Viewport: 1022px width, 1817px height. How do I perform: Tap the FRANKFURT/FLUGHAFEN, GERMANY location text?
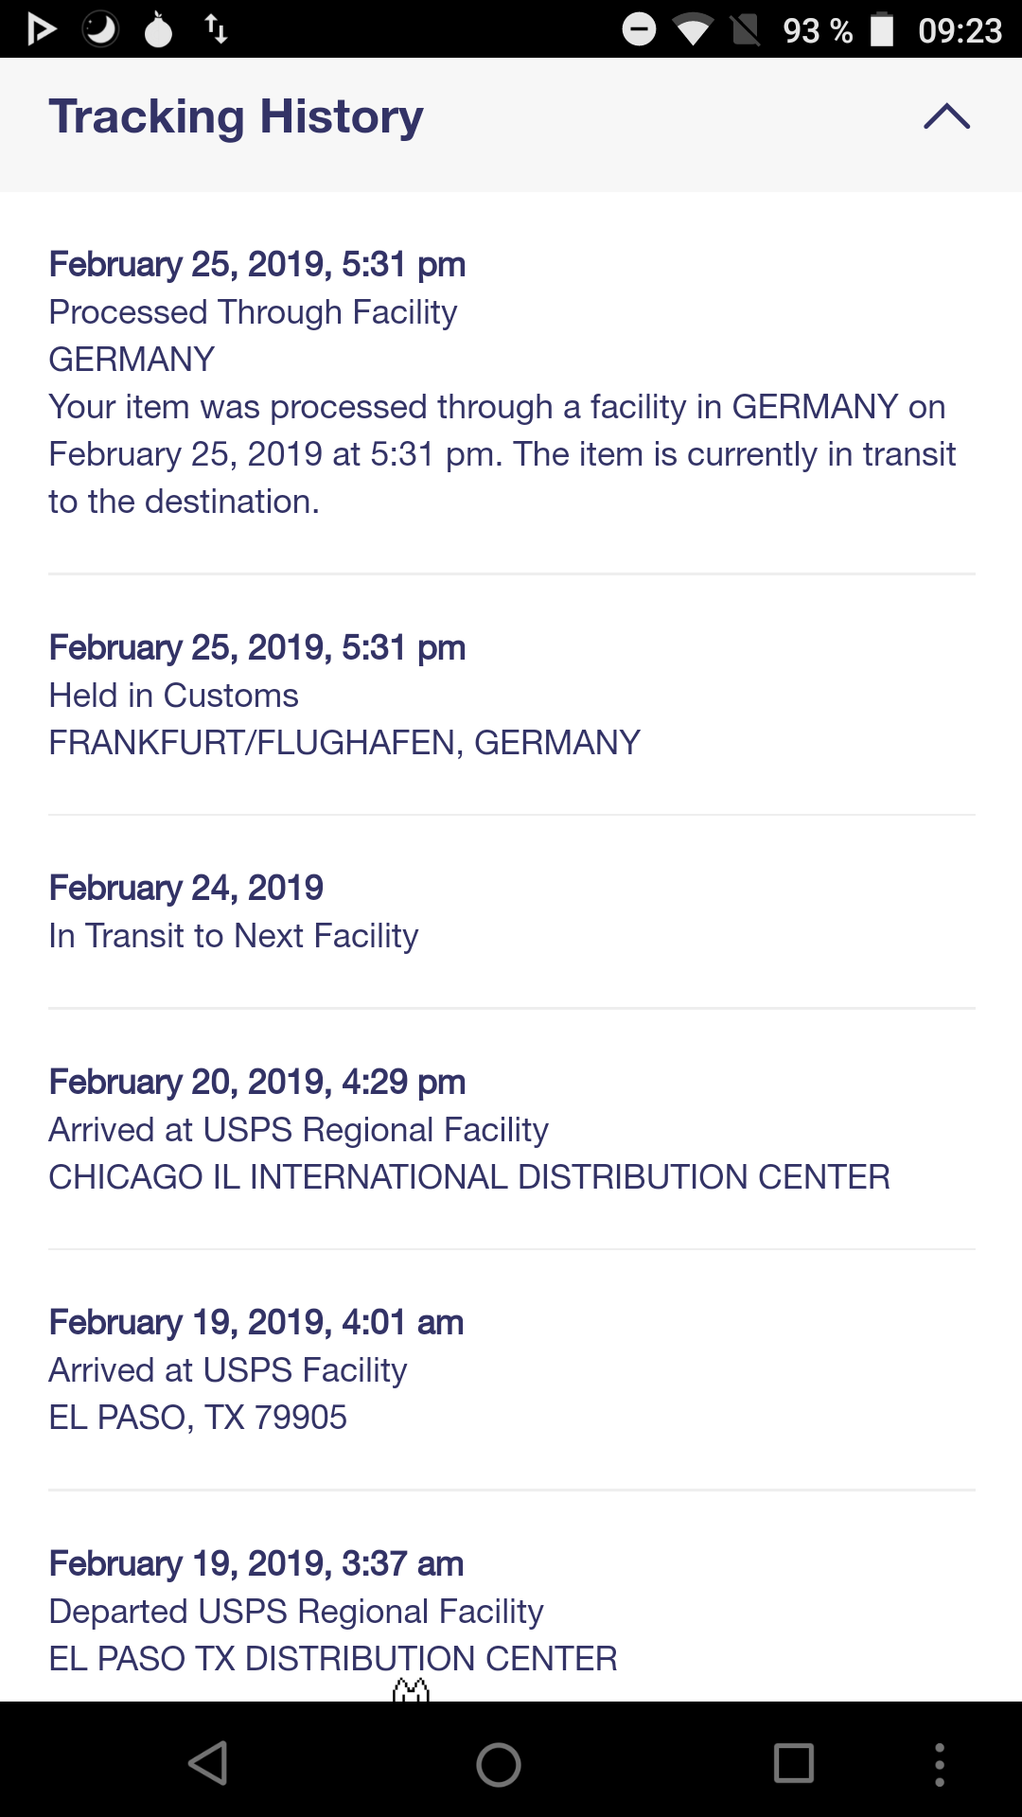344,743
